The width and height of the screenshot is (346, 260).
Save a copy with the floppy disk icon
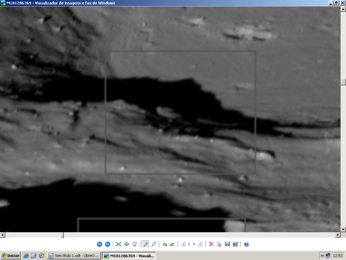click(227, 244)
